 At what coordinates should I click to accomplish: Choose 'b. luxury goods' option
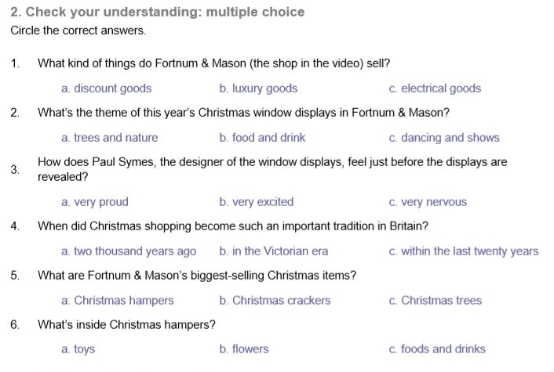(x=258, y=88)
